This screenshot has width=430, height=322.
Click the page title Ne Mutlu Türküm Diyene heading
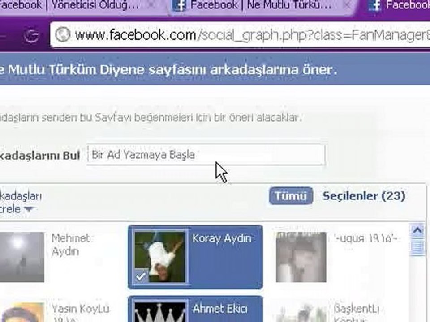(x=168, y=70)
